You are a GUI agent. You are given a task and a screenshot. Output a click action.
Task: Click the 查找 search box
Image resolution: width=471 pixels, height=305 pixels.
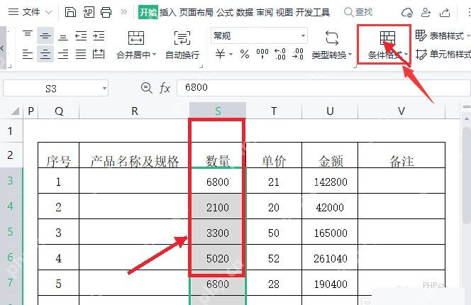[358, 12]
